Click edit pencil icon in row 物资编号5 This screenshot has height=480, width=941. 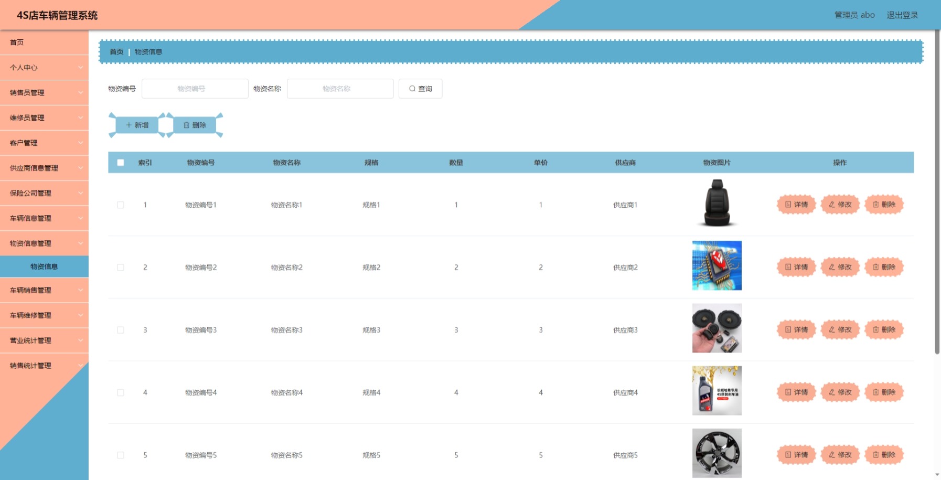(832, 455)
